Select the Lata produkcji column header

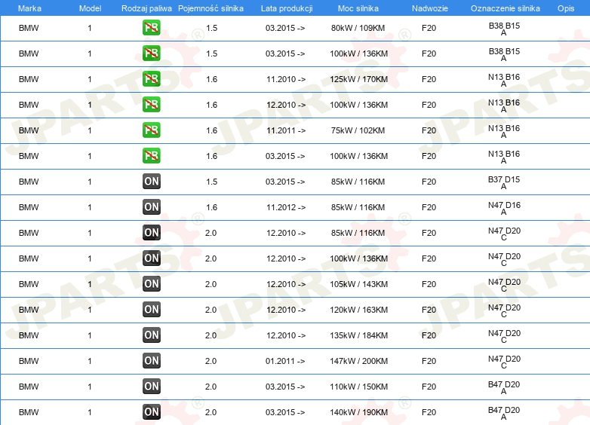[x=287, y=8]
